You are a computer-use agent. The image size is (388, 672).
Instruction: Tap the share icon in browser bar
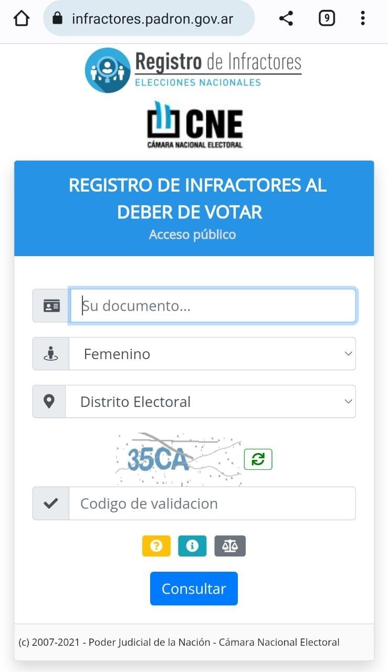(286, 19)
